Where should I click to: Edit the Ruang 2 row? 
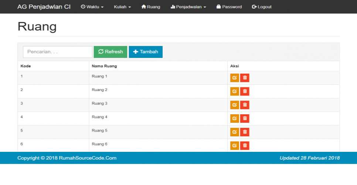pyautogui.click(x=235, y=91)
